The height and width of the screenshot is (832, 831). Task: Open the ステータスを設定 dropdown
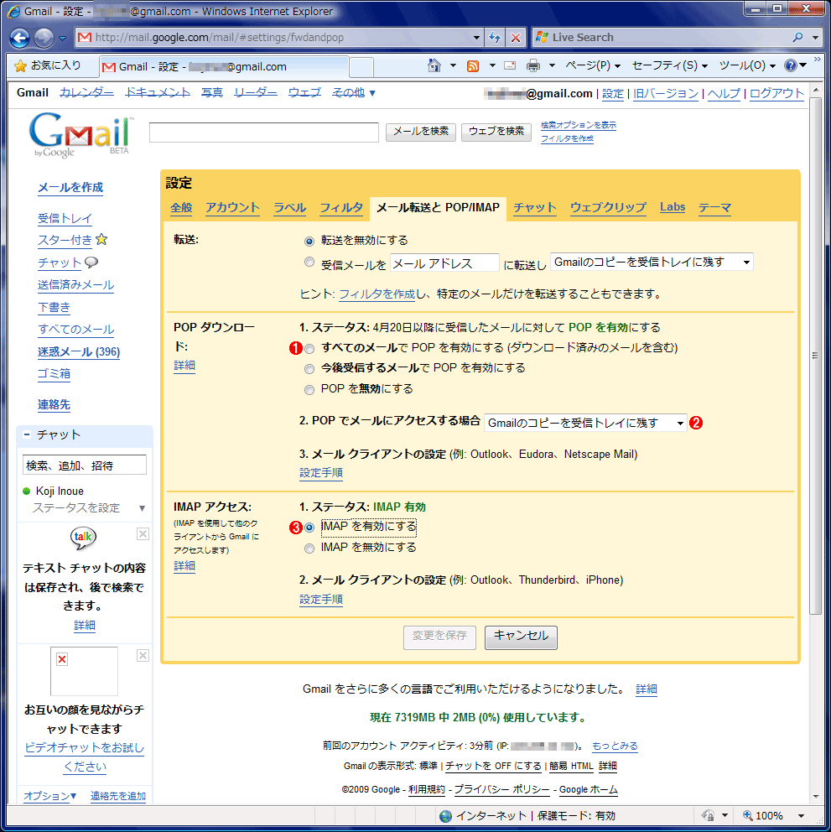pos(88,507)
